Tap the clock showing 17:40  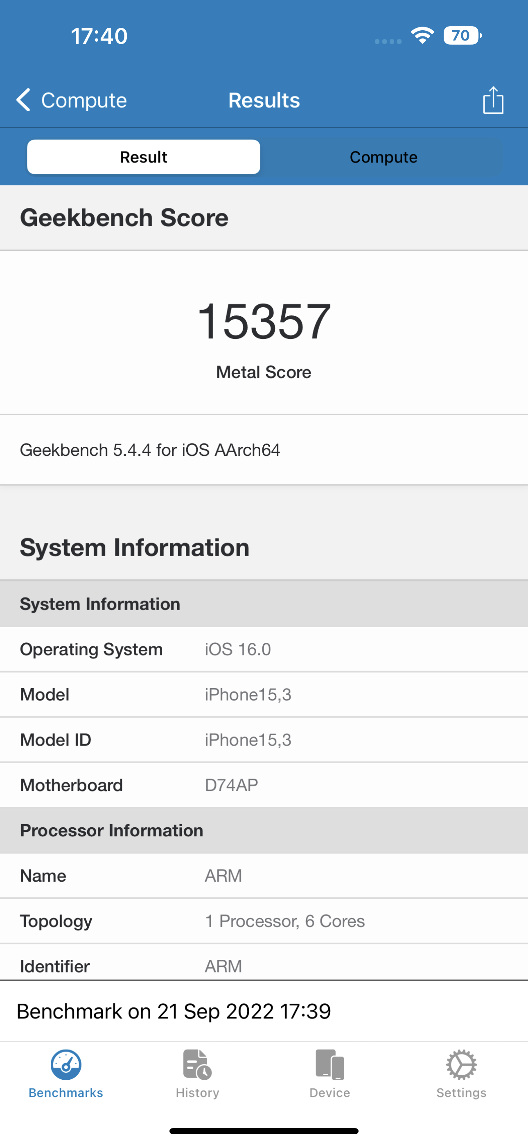[x=99, y=36]
